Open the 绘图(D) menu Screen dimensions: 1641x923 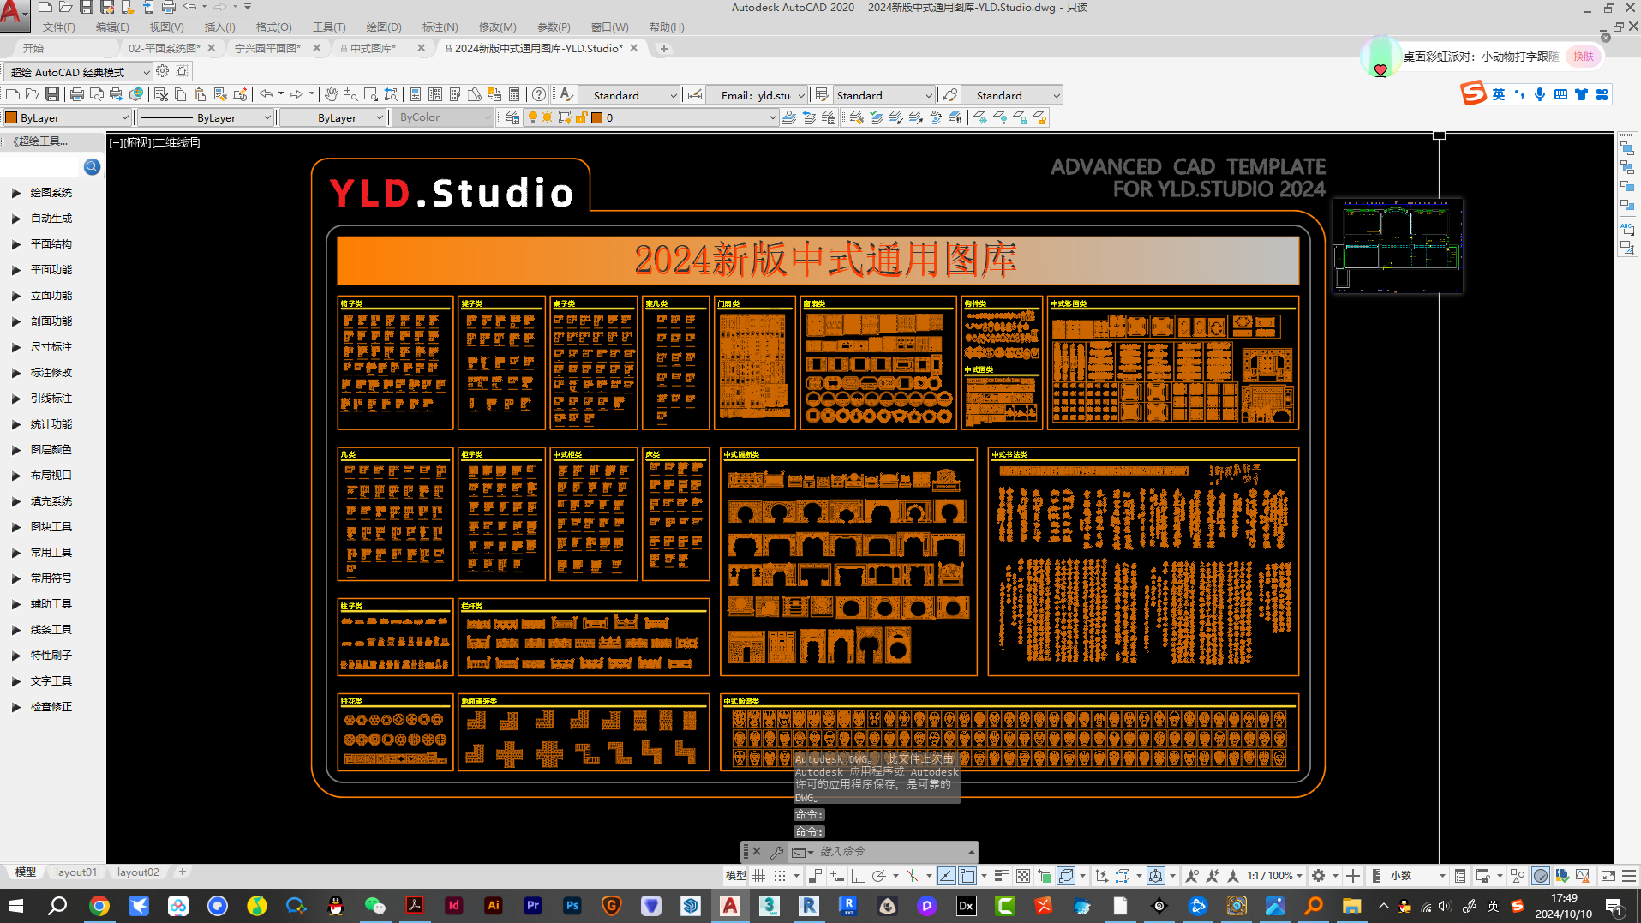click(384, 27)
